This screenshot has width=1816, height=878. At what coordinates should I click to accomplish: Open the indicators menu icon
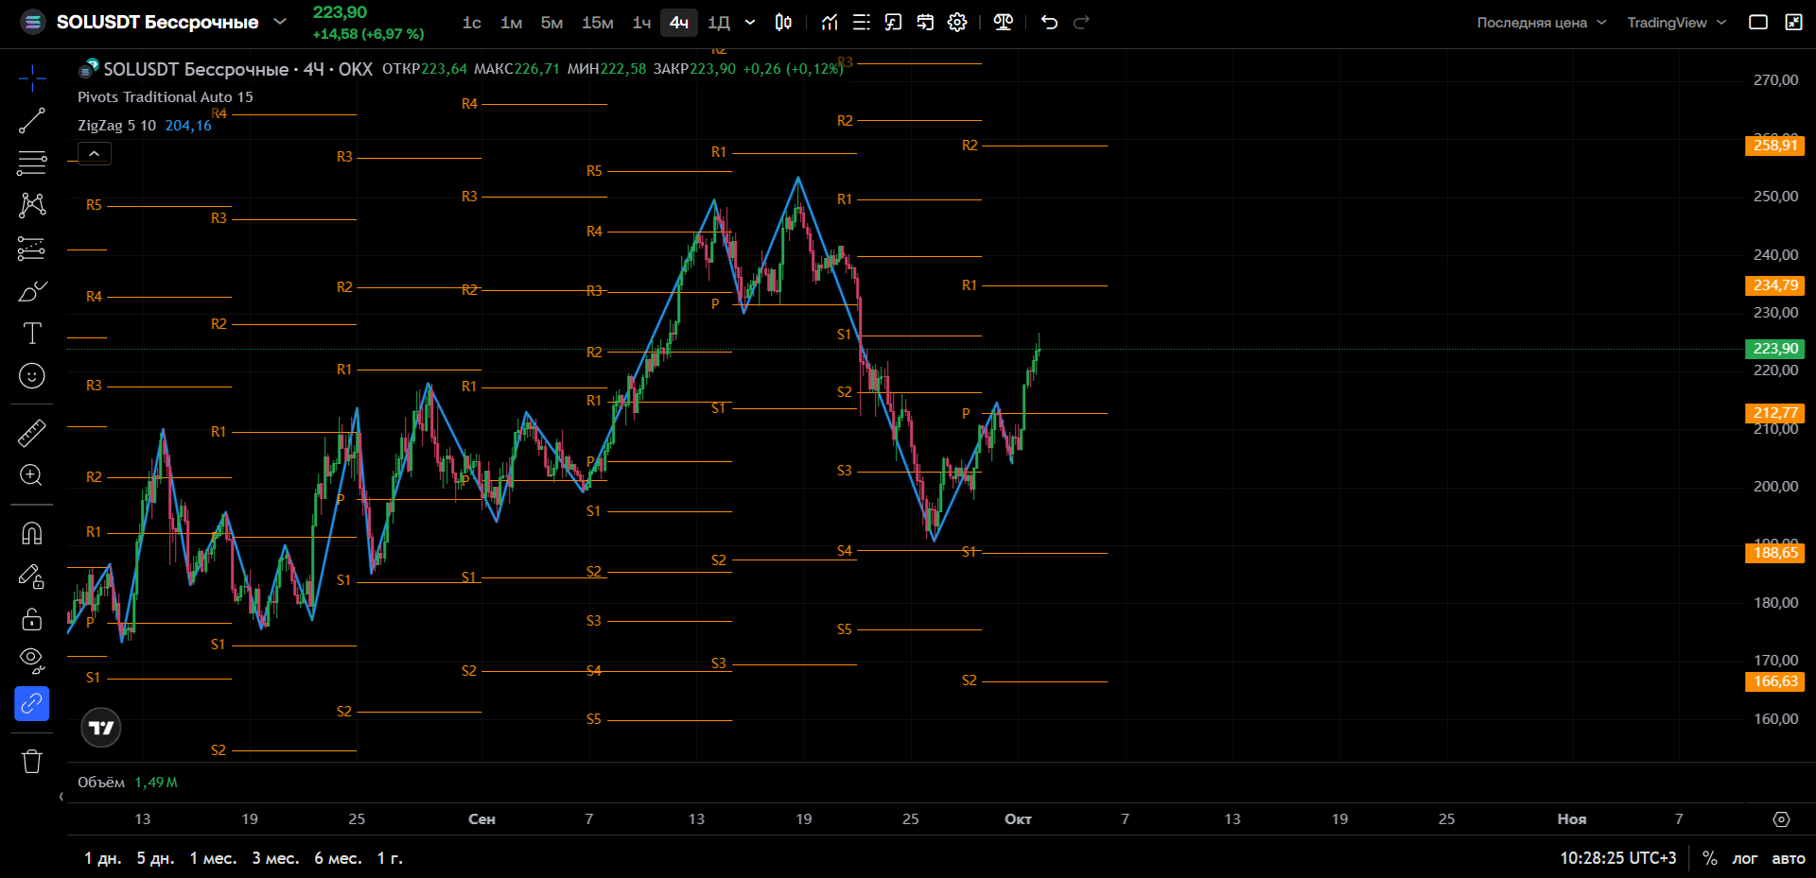[829, 23]
